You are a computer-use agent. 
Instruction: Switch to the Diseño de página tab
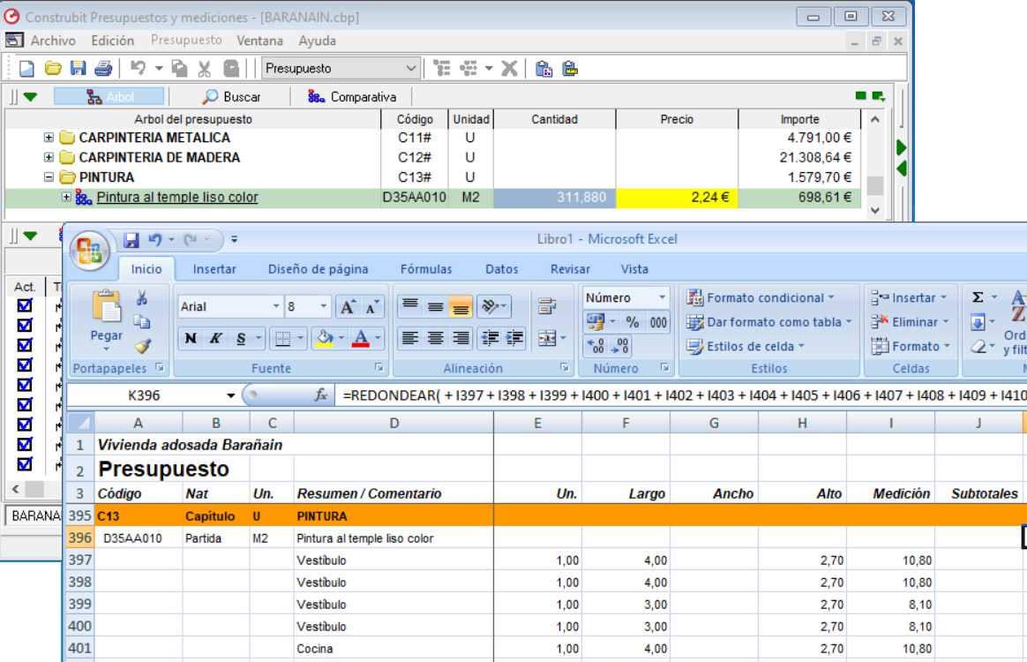(x=319, y=268)
